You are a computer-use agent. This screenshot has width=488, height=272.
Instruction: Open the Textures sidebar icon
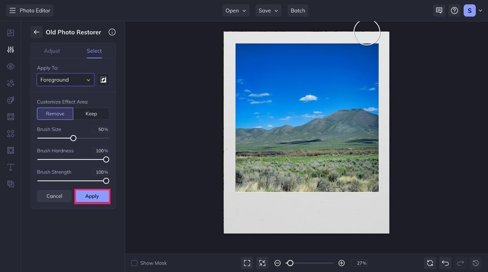[x=10, y=150]
